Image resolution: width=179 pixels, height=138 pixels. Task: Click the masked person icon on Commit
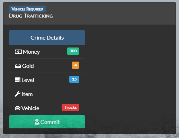coord(37,122)
